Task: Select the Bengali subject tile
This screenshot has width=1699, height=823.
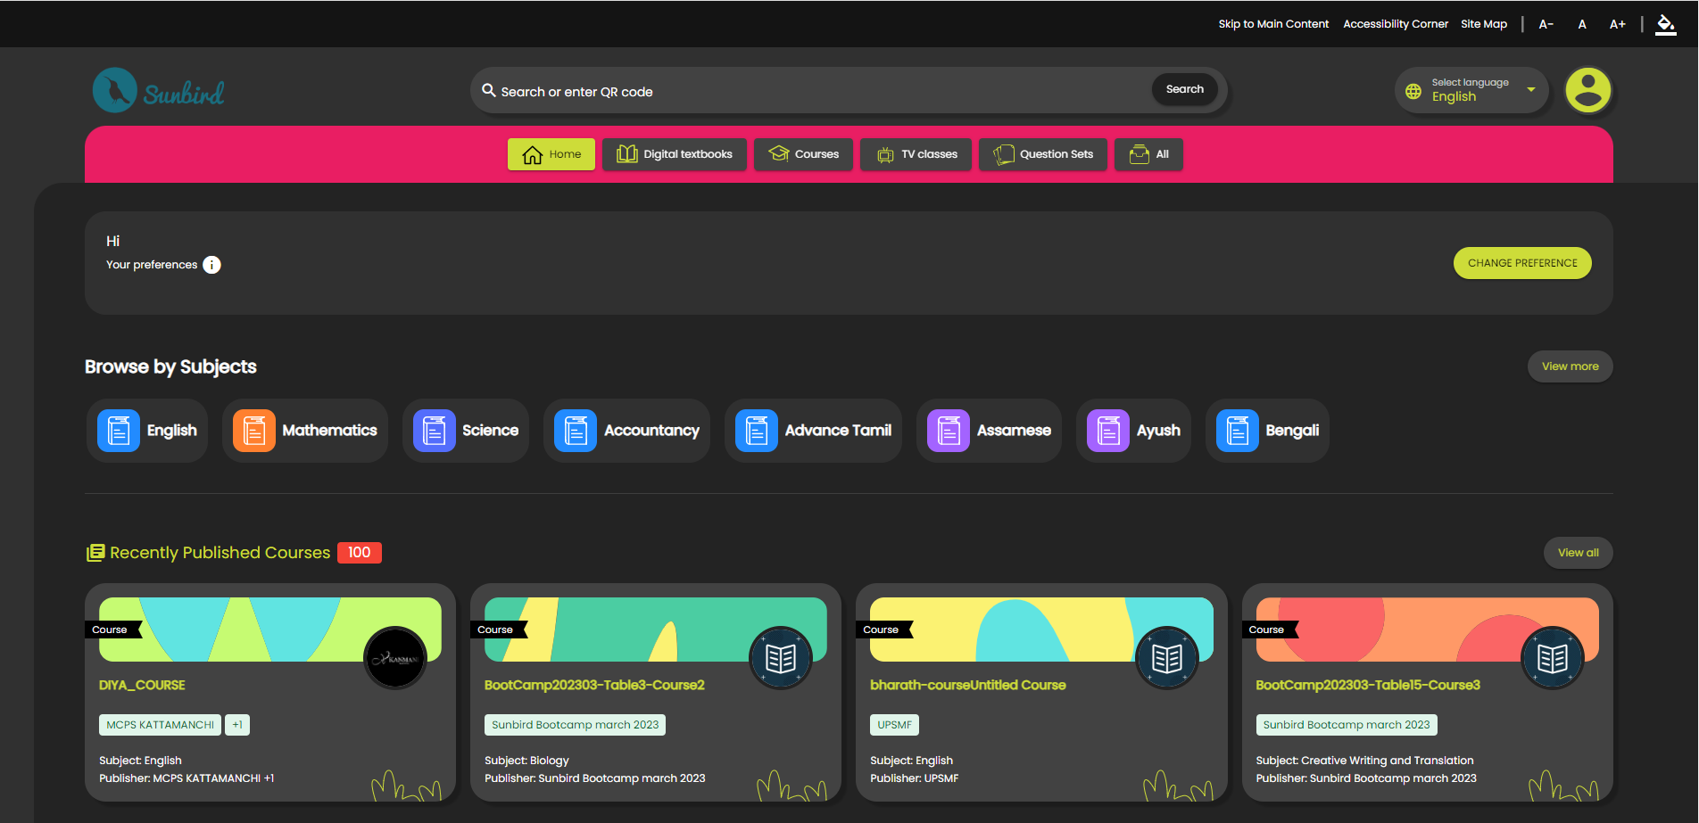Action: pyautogui.click(x=1267, y=431)
